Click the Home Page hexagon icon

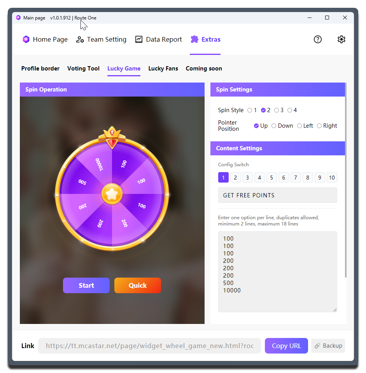pyautogui.click(x=26, y=39)
